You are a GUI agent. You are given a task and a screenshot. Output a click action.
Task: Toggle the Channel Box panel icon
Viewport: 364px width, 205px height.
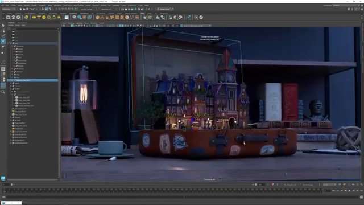click(x=362, y=9)
